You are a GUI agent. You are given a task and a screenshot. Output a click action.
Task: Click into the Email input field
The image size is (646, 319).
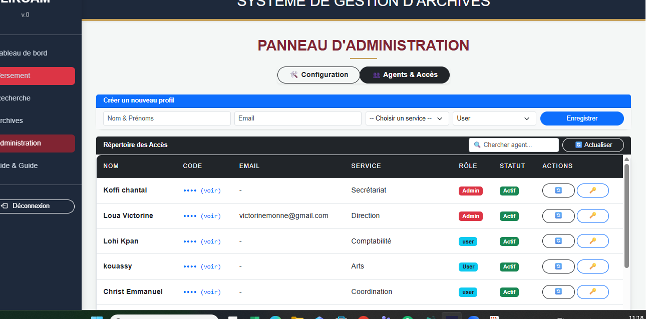(x=298, y=118)
